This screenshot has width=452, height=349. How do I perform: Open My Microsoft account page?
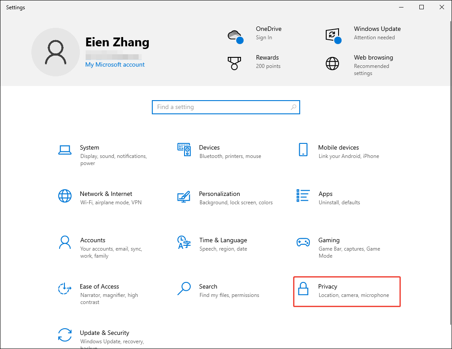[x=115, y=64]
